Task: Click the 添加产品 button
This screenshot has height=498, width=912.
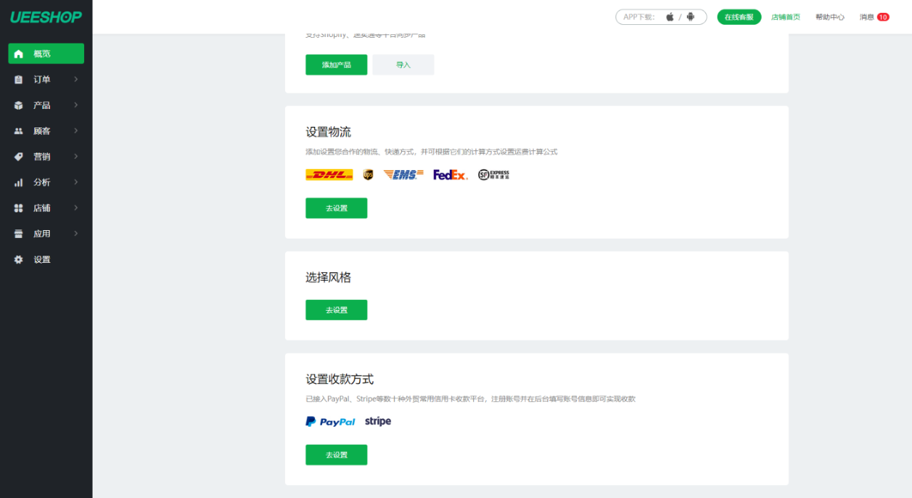Action: (336, 65)
